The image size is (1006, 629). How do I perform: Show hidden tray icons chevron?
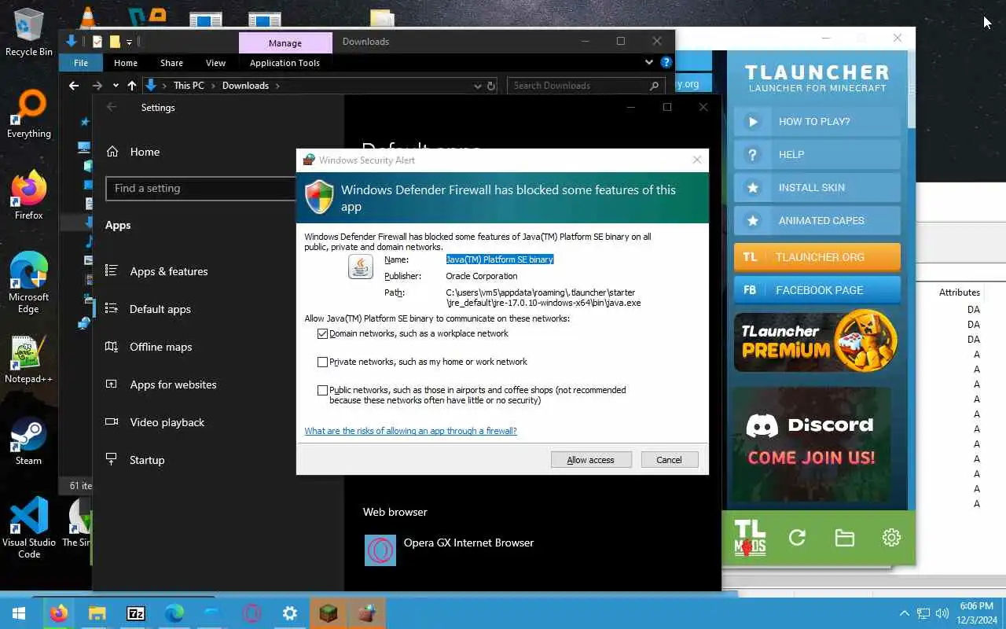[905, 613]
